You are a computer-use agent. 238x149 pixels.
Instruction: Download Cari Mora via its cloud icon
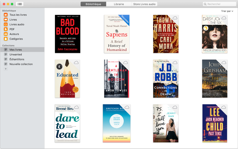pos(175,18)
